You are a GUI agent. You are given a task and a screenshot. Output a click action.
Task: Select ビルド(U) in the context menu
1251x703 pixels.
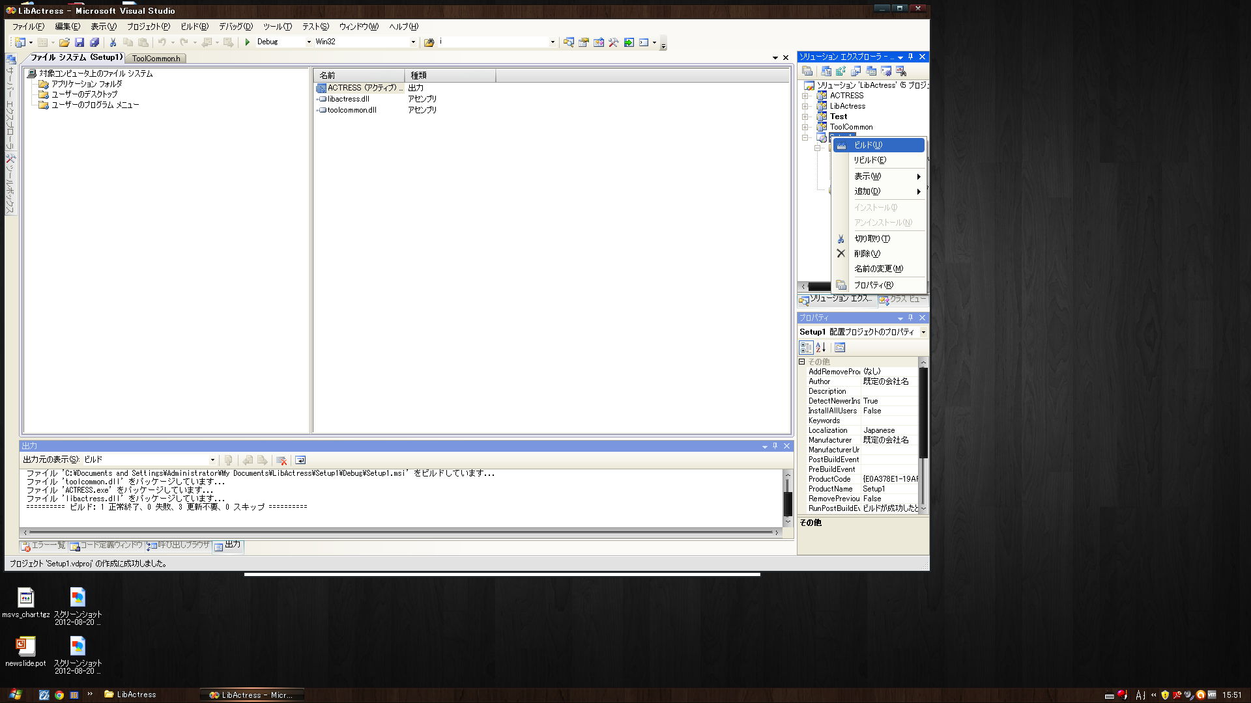coord(868,145)
